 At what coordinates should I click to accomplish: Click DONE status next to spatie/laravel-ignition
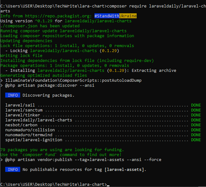196,140
